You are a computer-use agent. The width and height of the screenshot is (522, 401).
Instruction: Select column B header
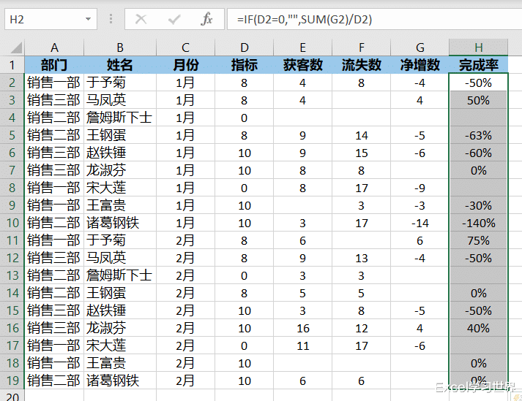[120, 47]
